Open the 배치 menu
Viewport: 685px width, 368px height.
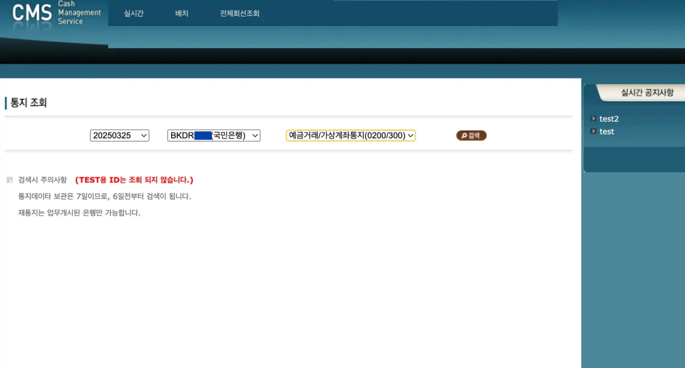click(182, 13)
